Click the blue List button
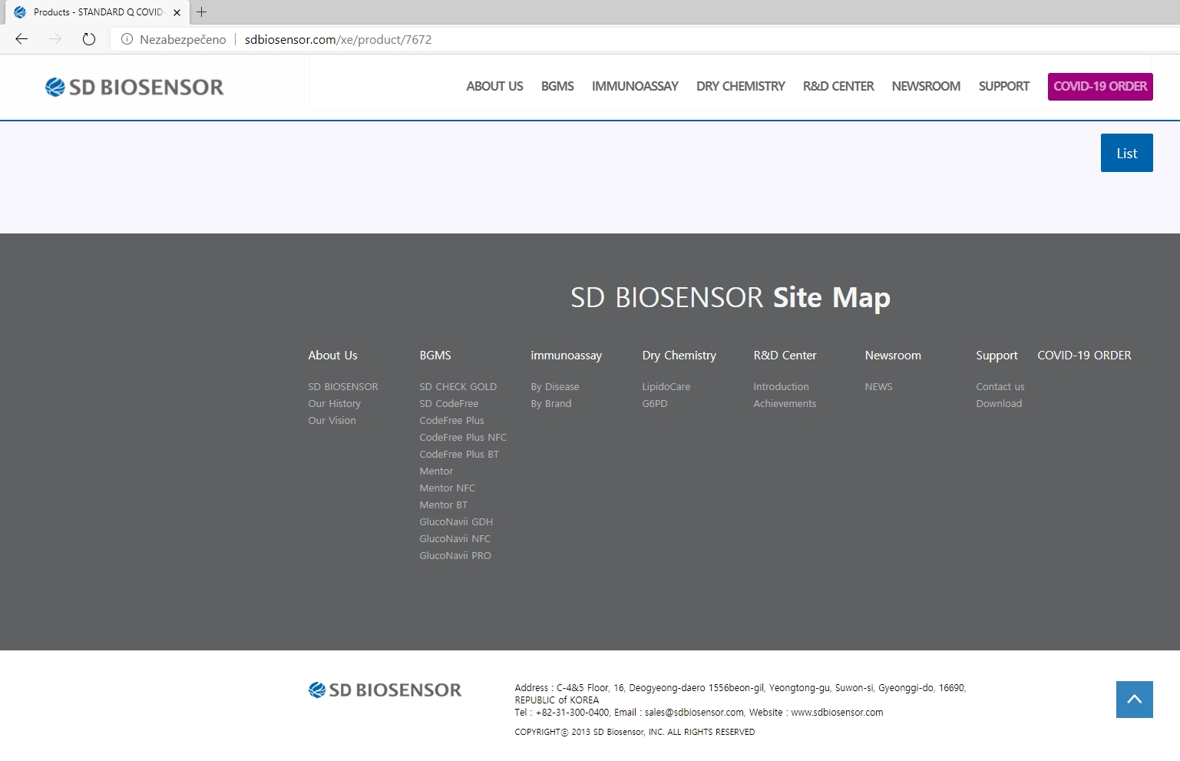This screenshot has height=761, width=1180. [1126, 153]
